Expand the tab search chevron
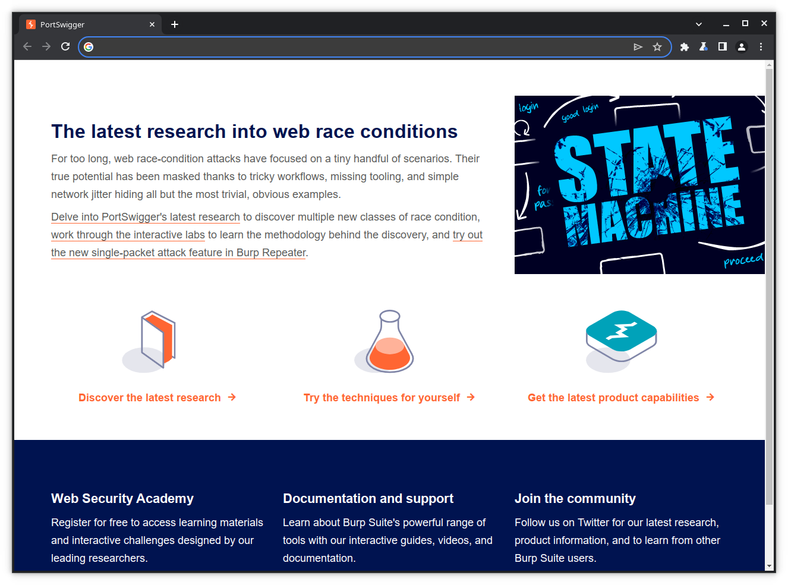 699,24
